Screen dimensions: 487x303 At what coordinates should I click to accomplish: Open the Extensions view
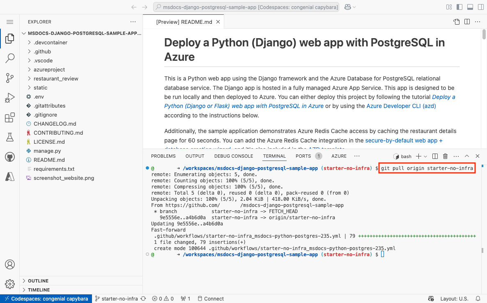(10, 117)
